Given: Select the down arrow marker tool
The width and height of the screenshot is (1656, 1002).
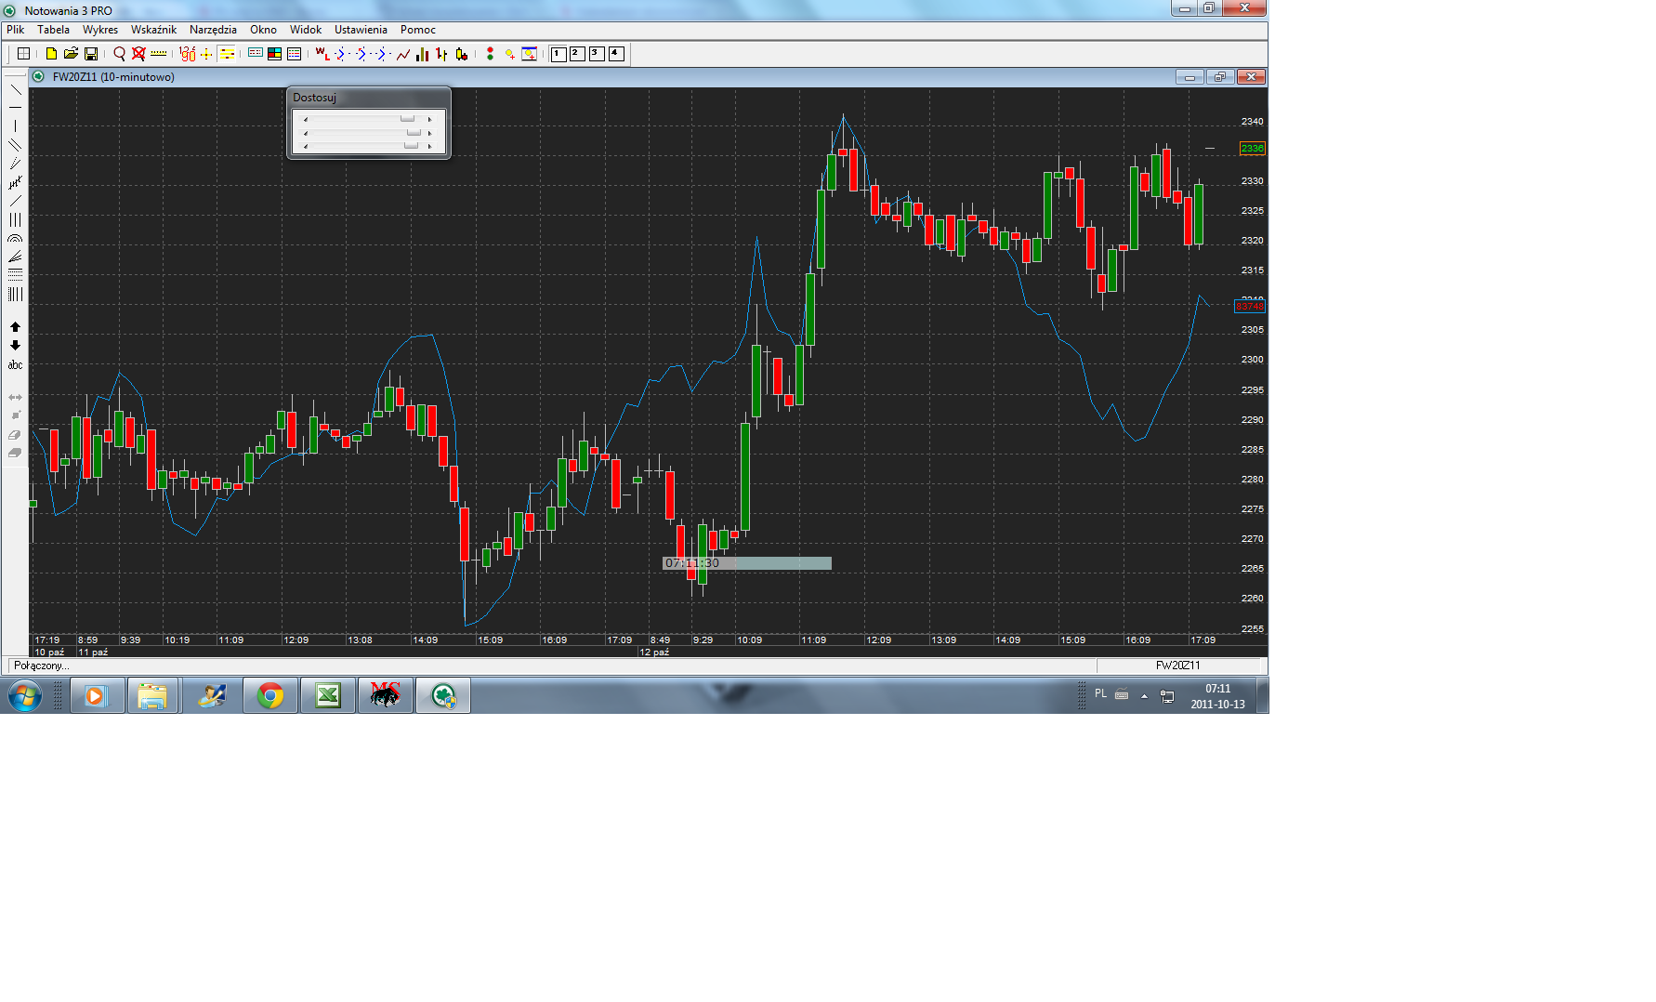Looking at the screenshot, I should [15, 346].
